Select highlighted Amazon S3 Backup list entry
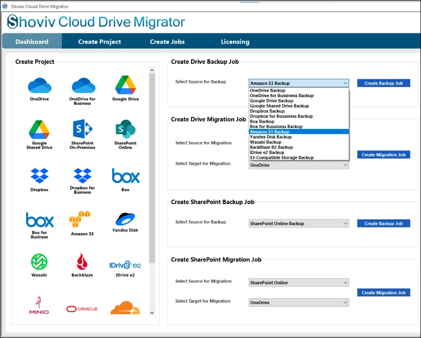 299,132
